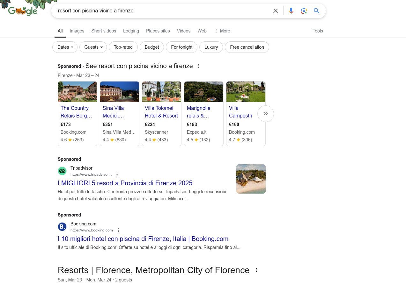Click the €224 price
Viewport: 406px width, 284px height.
pos(150,124)
